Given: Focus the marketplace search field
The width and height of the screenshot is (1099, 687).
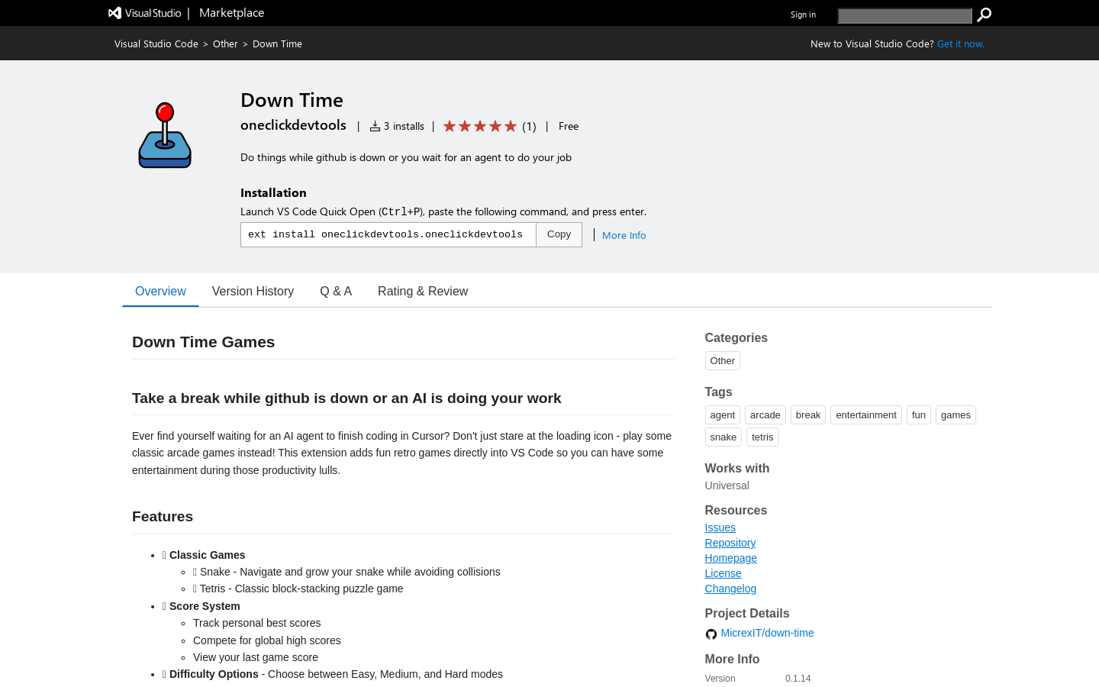Looking at the screenshot, I should 904,15.
